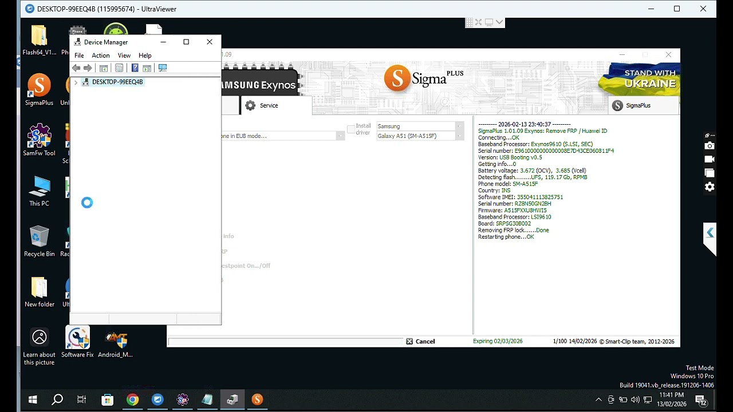Viewport: 733px width, 412px height.
Task: Open the taskbar Search
Action: click(57, 399)
